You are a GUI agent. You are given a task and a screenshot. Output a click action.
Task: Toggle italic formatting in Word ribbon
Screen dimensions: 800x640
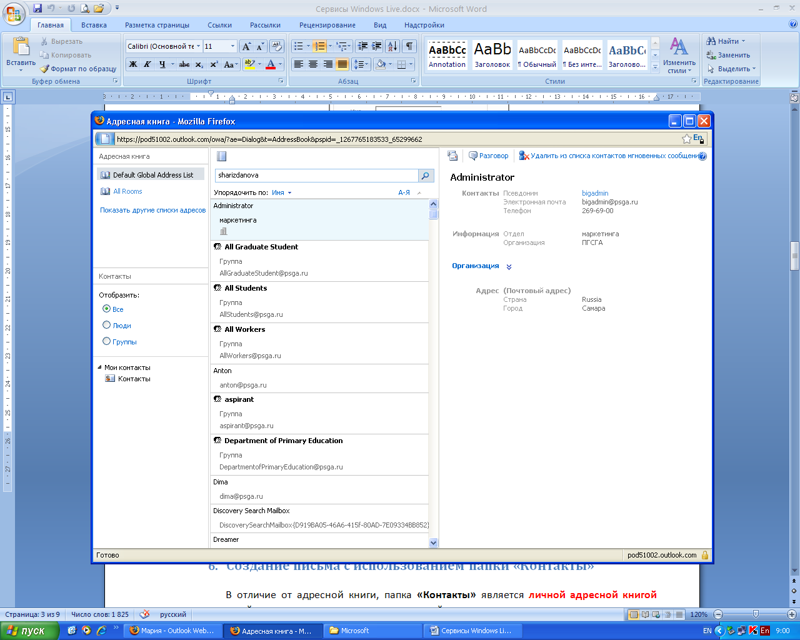coord(147,64)
